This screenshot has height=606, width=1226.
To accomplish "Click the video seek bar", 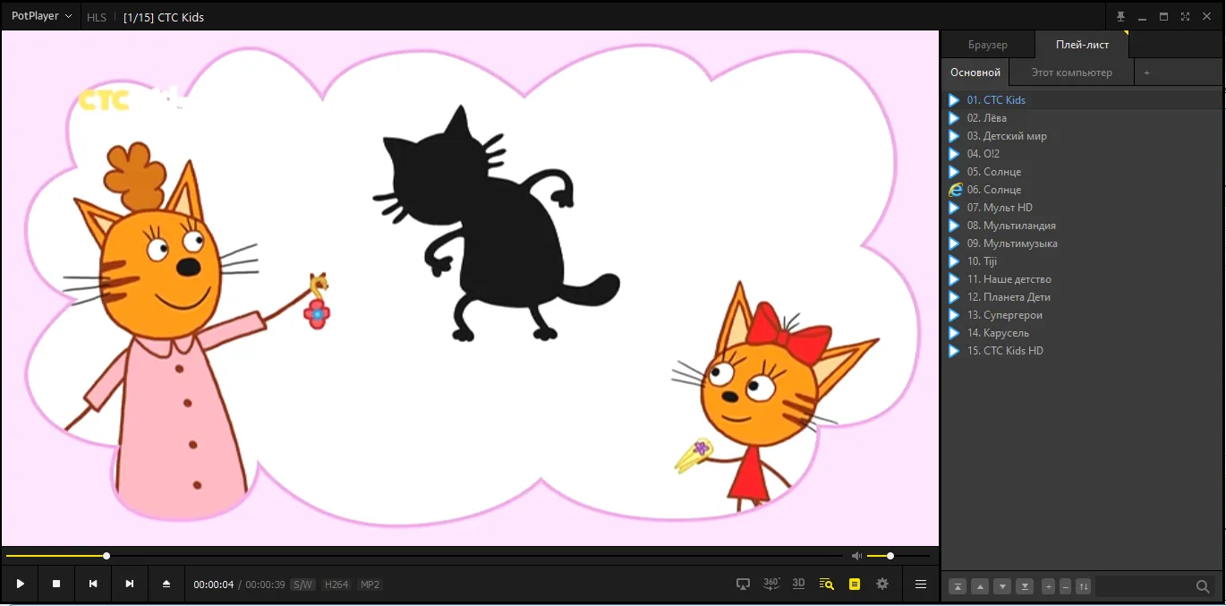I will [424, 556].
